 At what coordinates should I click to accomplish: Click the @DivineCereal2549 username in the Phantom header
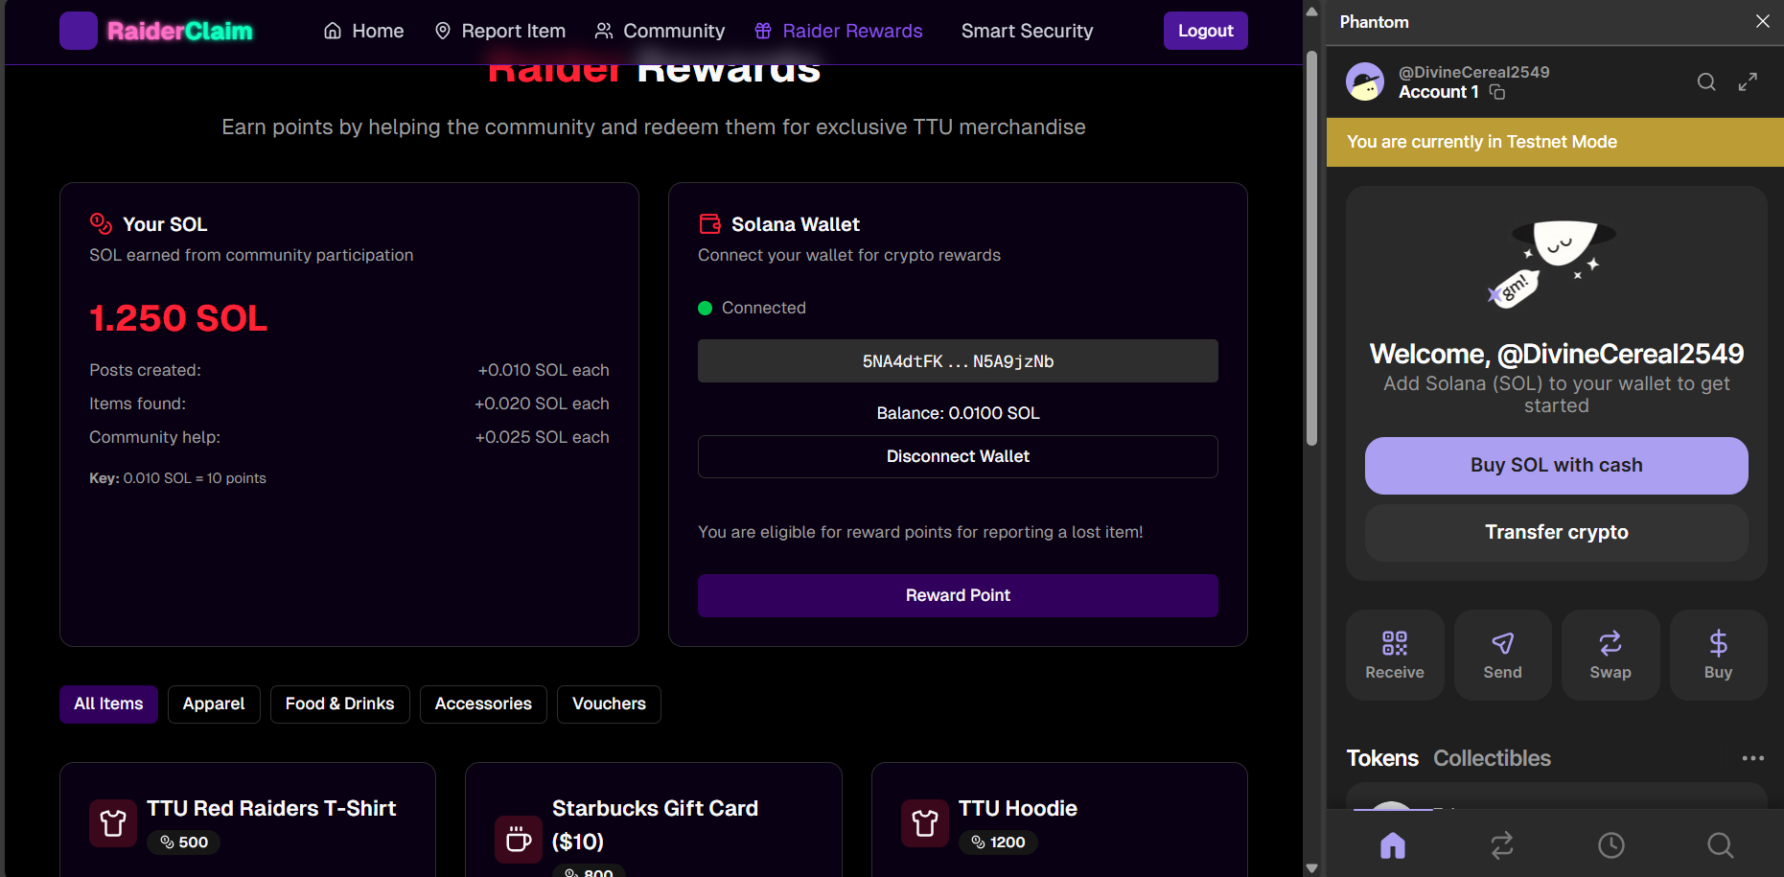pos(1474,72)
